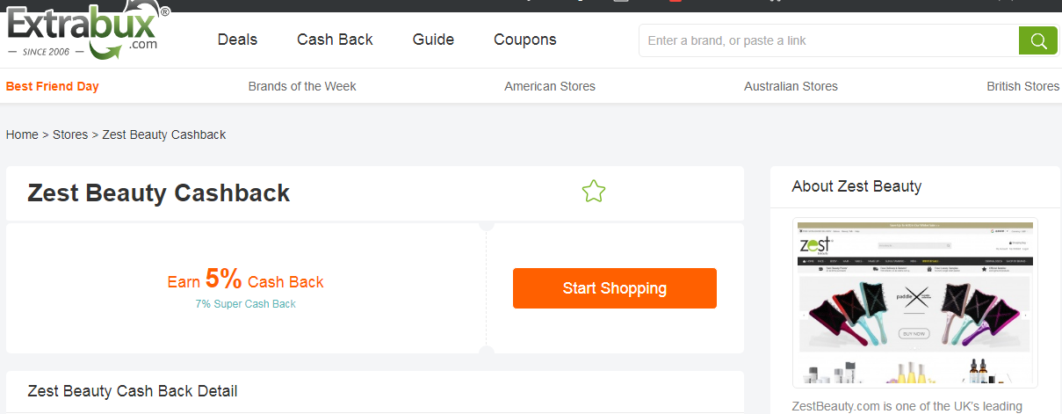Click the orange Start Shopping button
1062x414 pixels.
pos(615,288)
